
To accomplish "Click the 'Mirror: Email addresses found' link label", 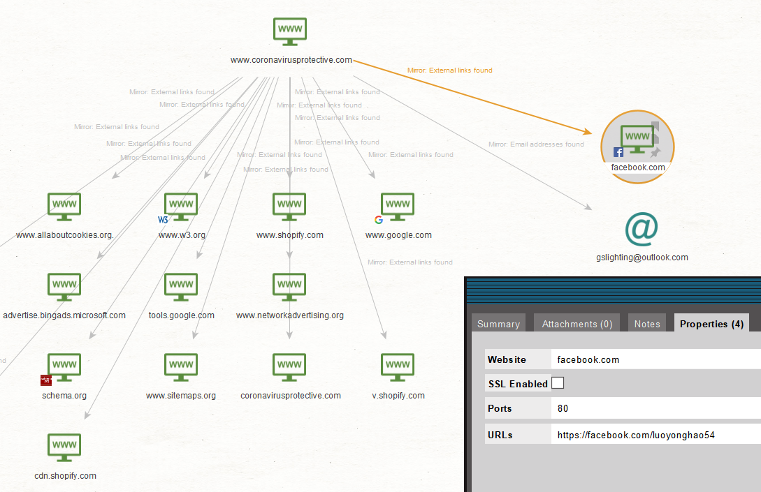I will [x=536, y=144].
